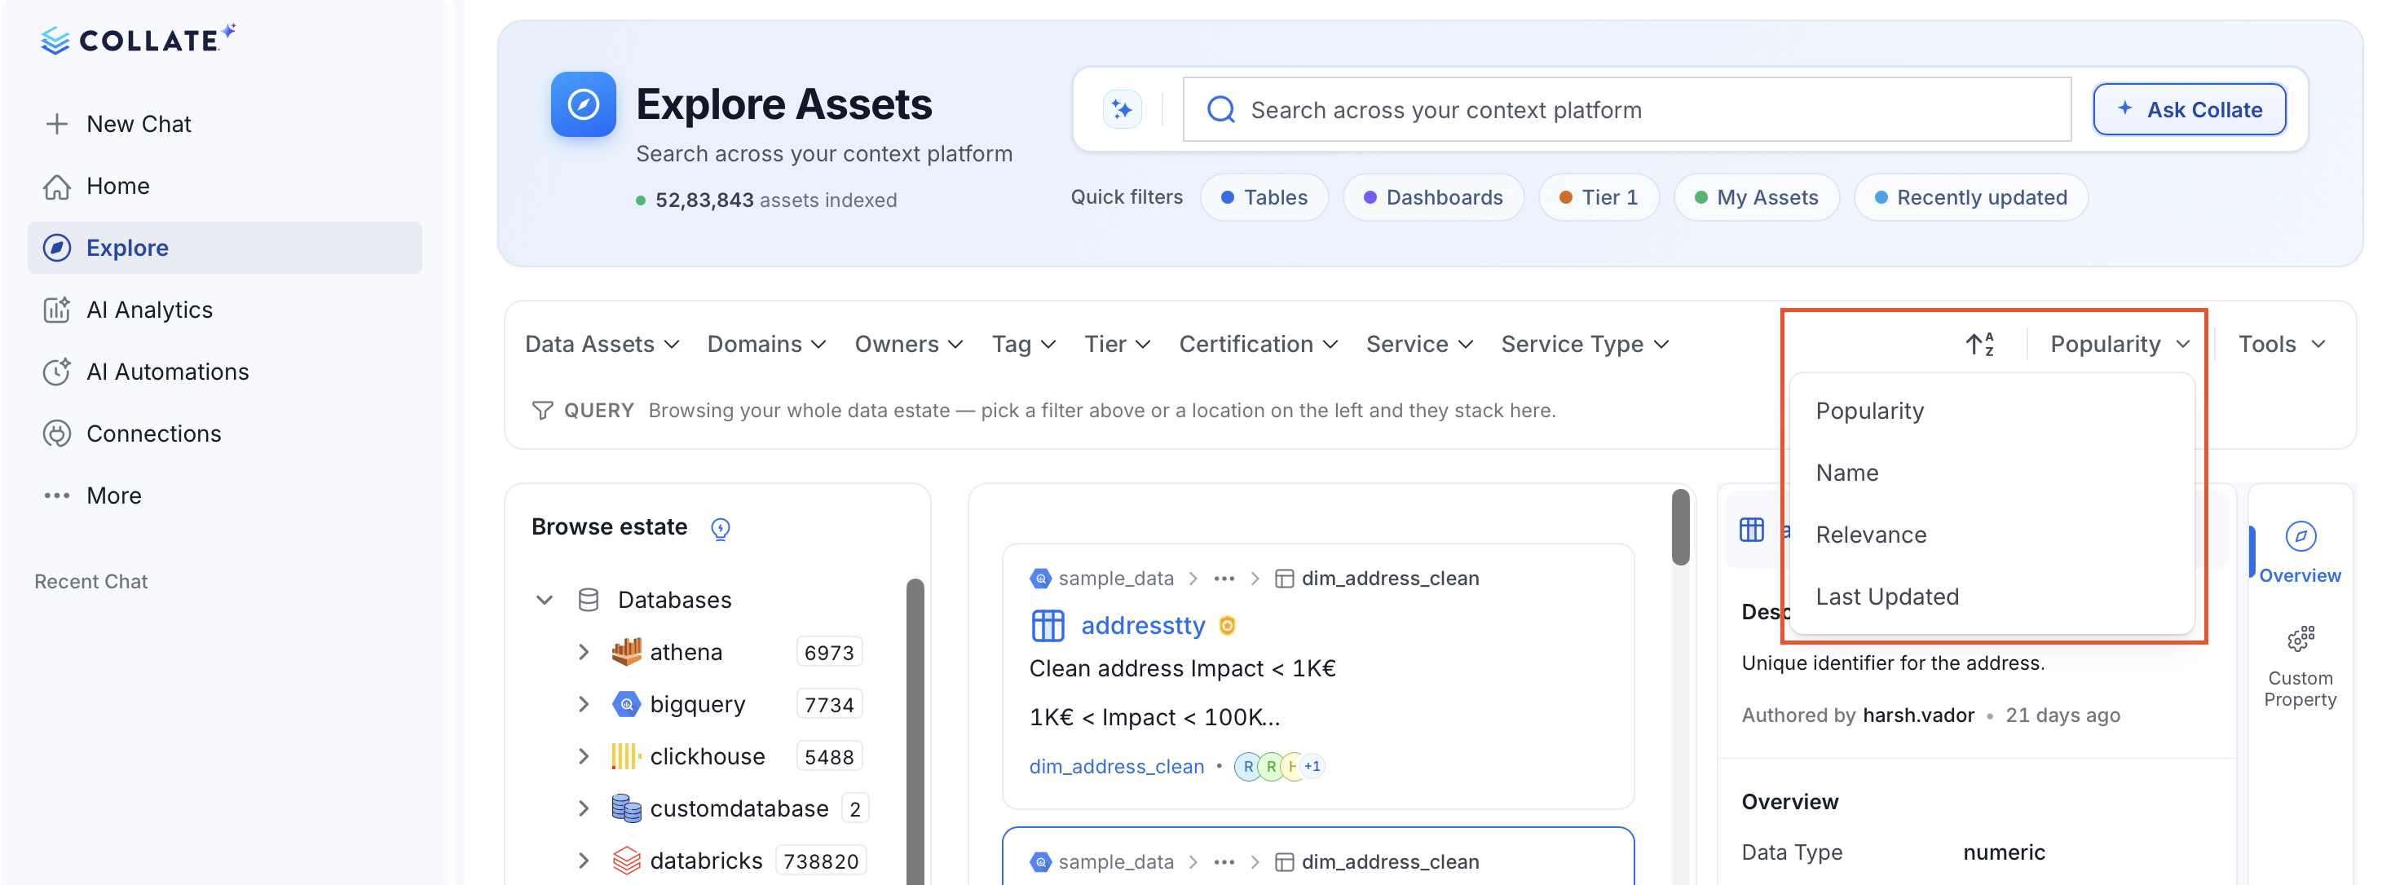Click the filter funnel icon beside QUERY
The height and width of the screenshot is (885, 2382).
click(543, 411)
